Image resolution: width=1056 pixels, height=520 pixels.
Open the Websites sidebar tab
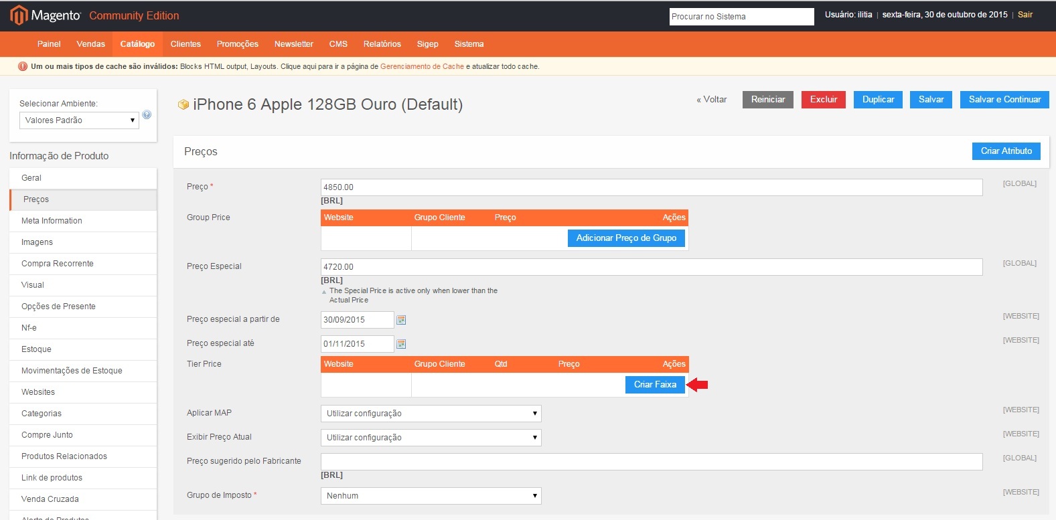pos(83,392)
